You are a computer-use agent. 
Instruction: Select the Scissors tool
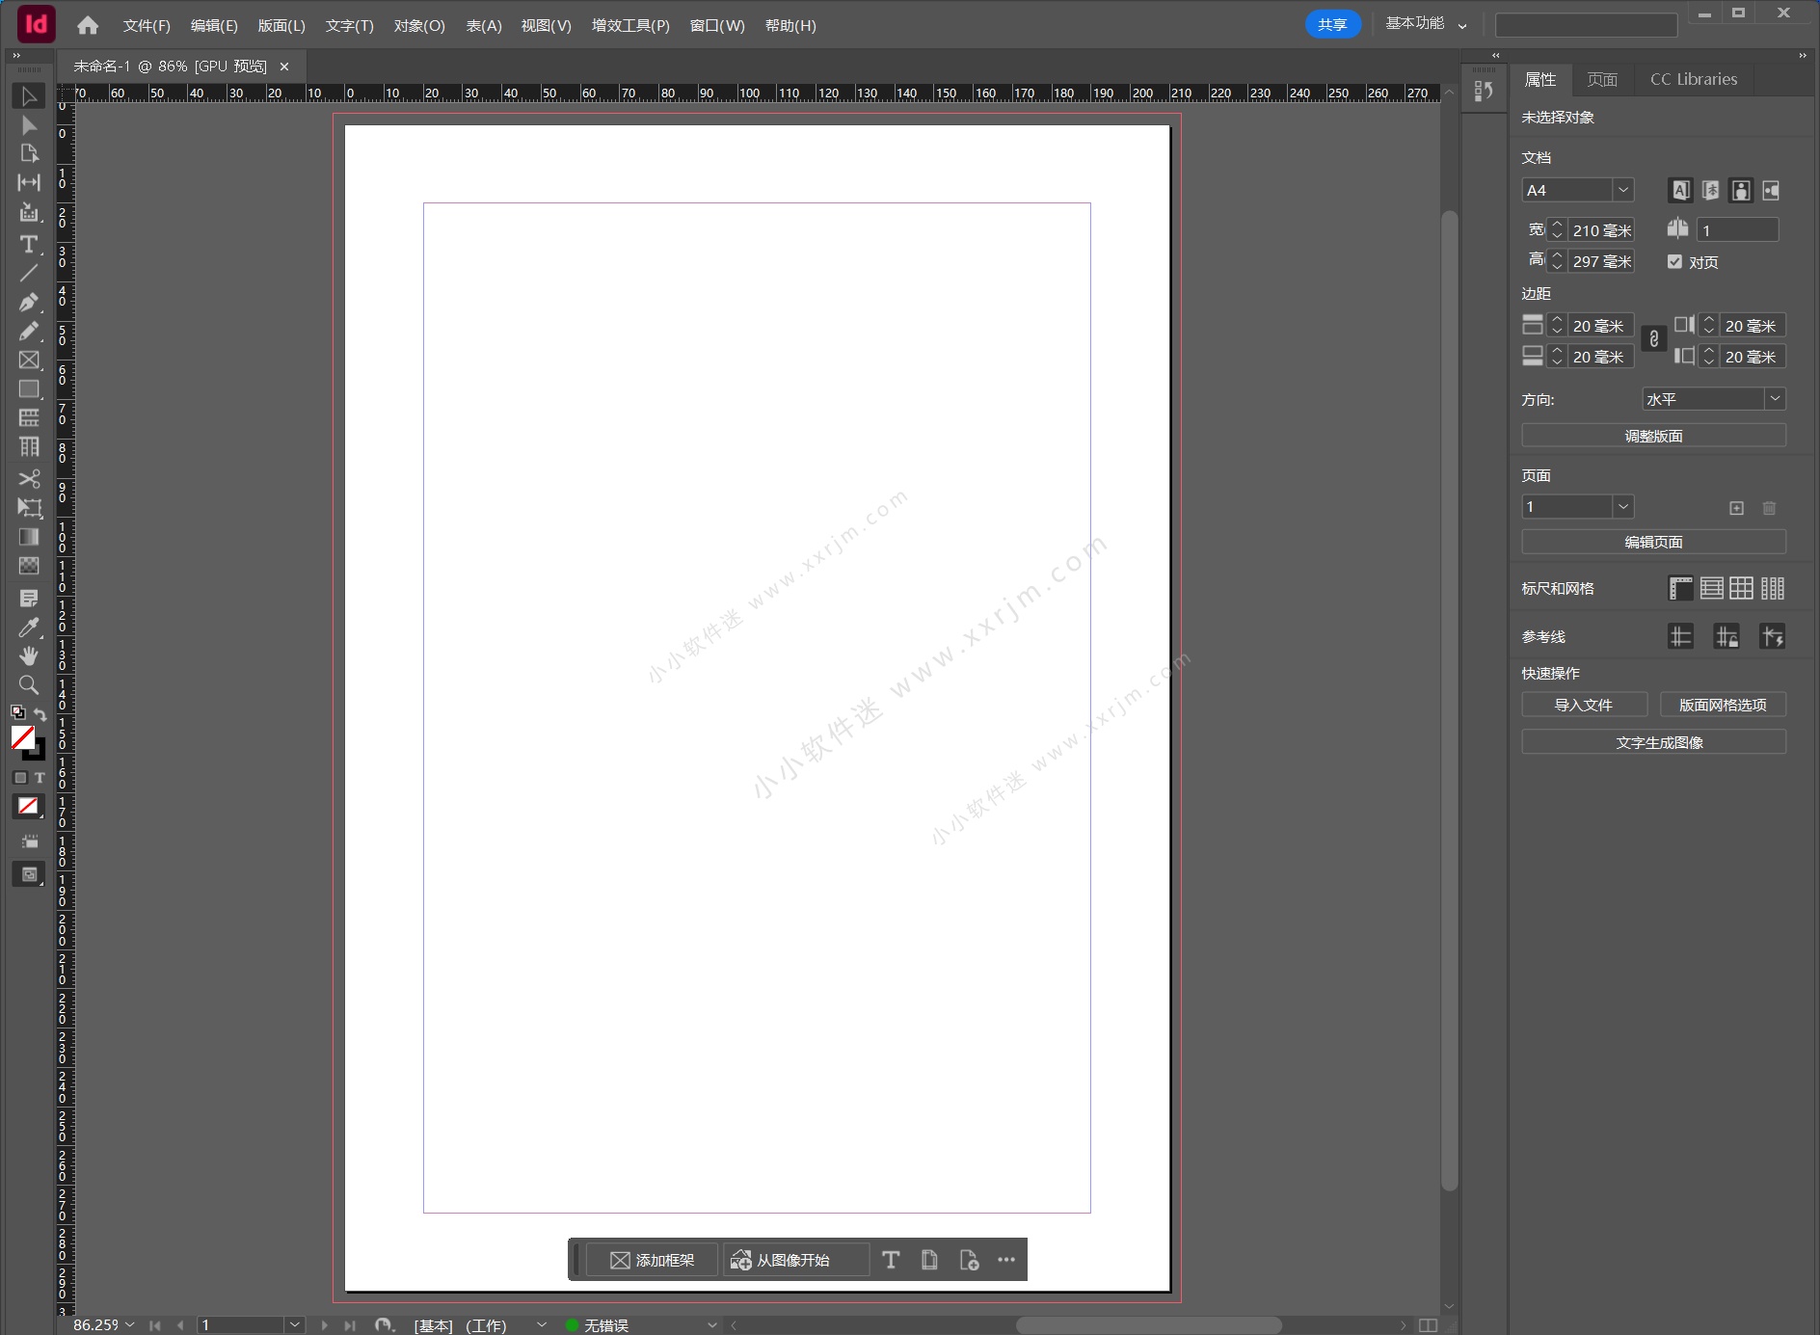tap(28, 479)
